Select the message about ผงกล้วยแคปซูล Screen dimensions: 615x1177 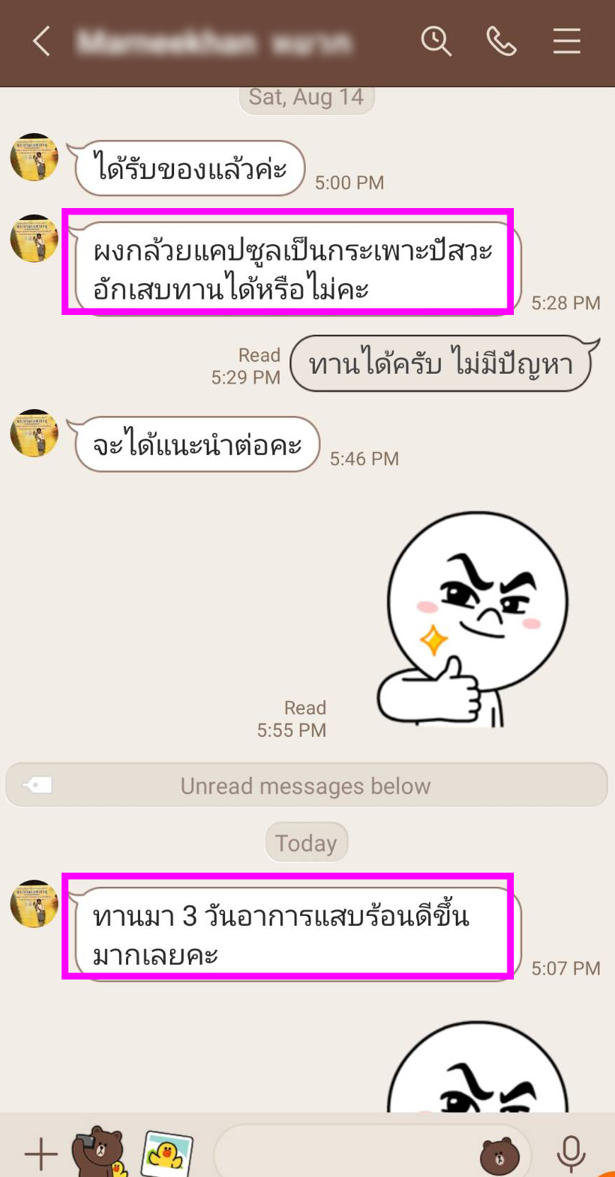click(294, 269)
